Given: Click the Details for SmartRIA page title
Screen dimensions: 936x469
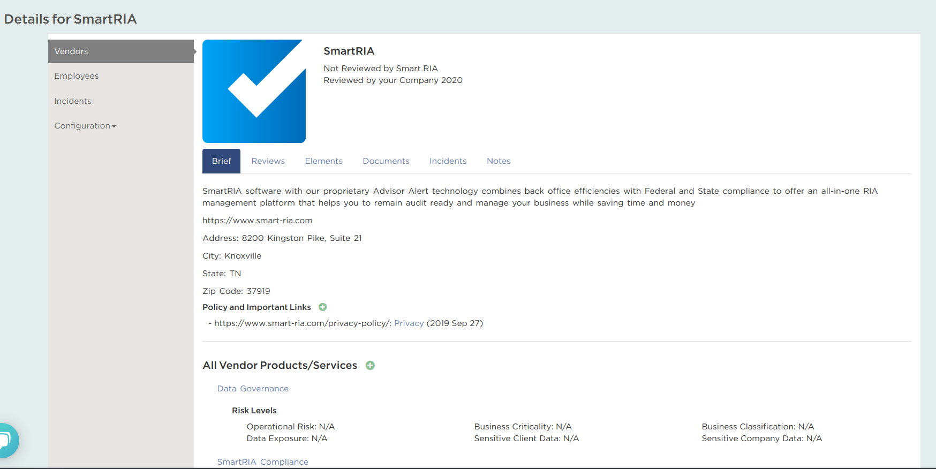Looking at the screenshot, I should (x=71, y=19).
